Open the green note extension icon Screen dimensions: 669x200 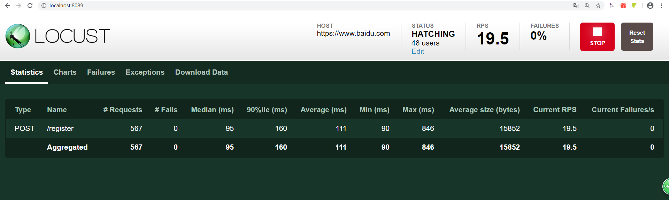(x=634, y=6)
